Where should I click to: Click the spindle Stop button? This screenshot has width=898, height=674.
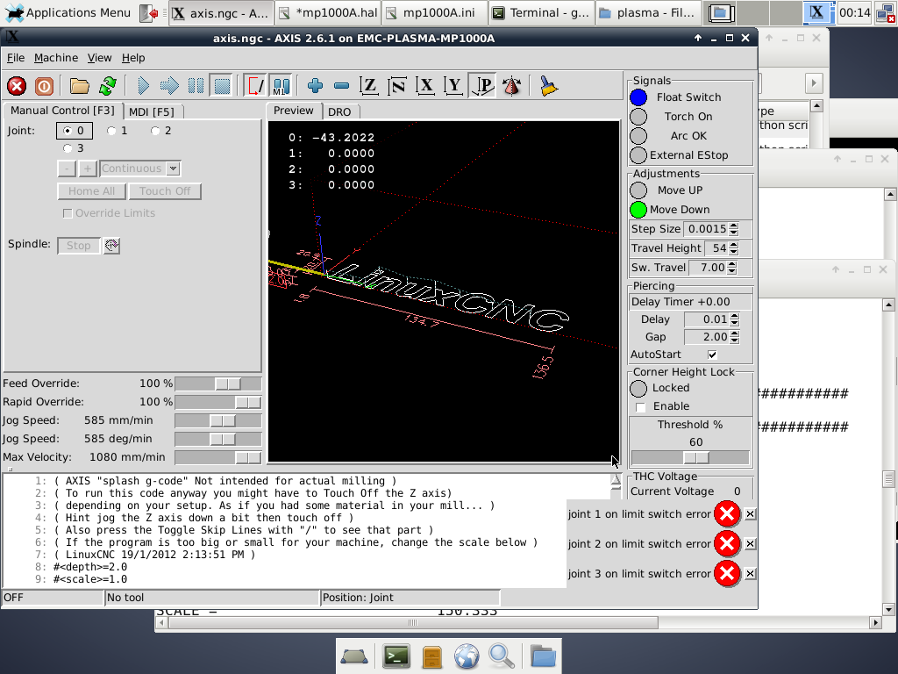(78, 246)
